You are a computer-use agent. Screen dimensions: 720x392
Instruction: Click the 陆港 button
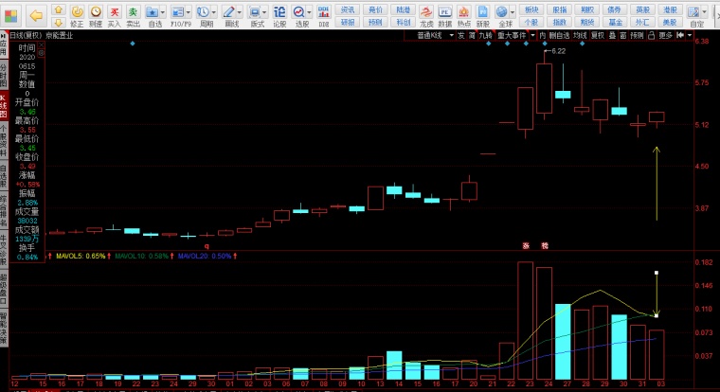click(x=404, y=9)
